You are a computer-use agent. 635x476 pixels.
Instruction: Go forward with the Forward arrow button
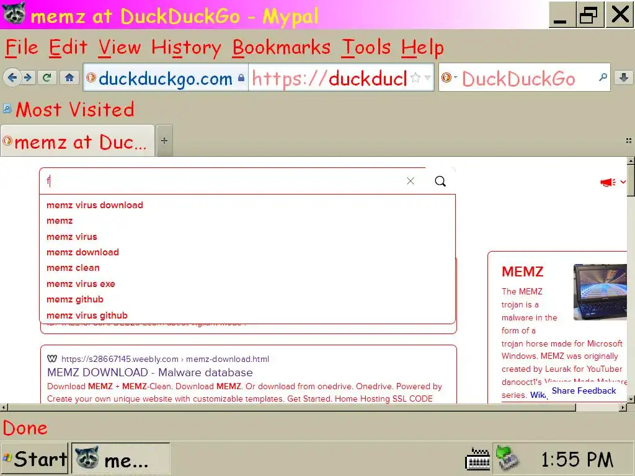27,77
